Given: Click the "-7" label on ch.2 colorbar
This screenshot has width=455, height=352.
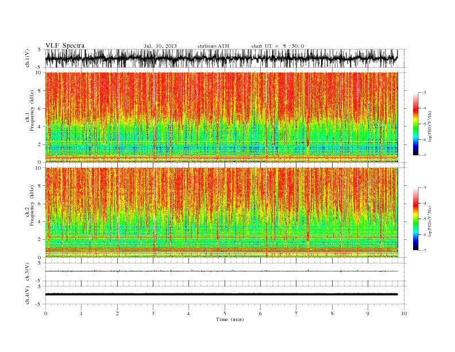Looking at the screenshot, I should tap(423, 250).
